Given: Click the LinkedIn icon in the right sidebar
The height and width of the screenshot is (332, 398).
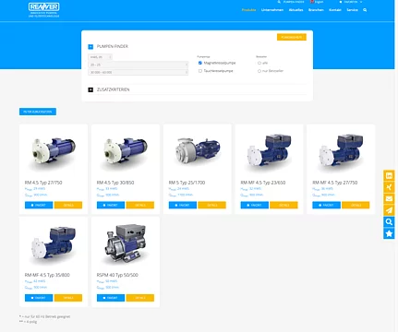Looking at the screenshot, I should (389, 176).
